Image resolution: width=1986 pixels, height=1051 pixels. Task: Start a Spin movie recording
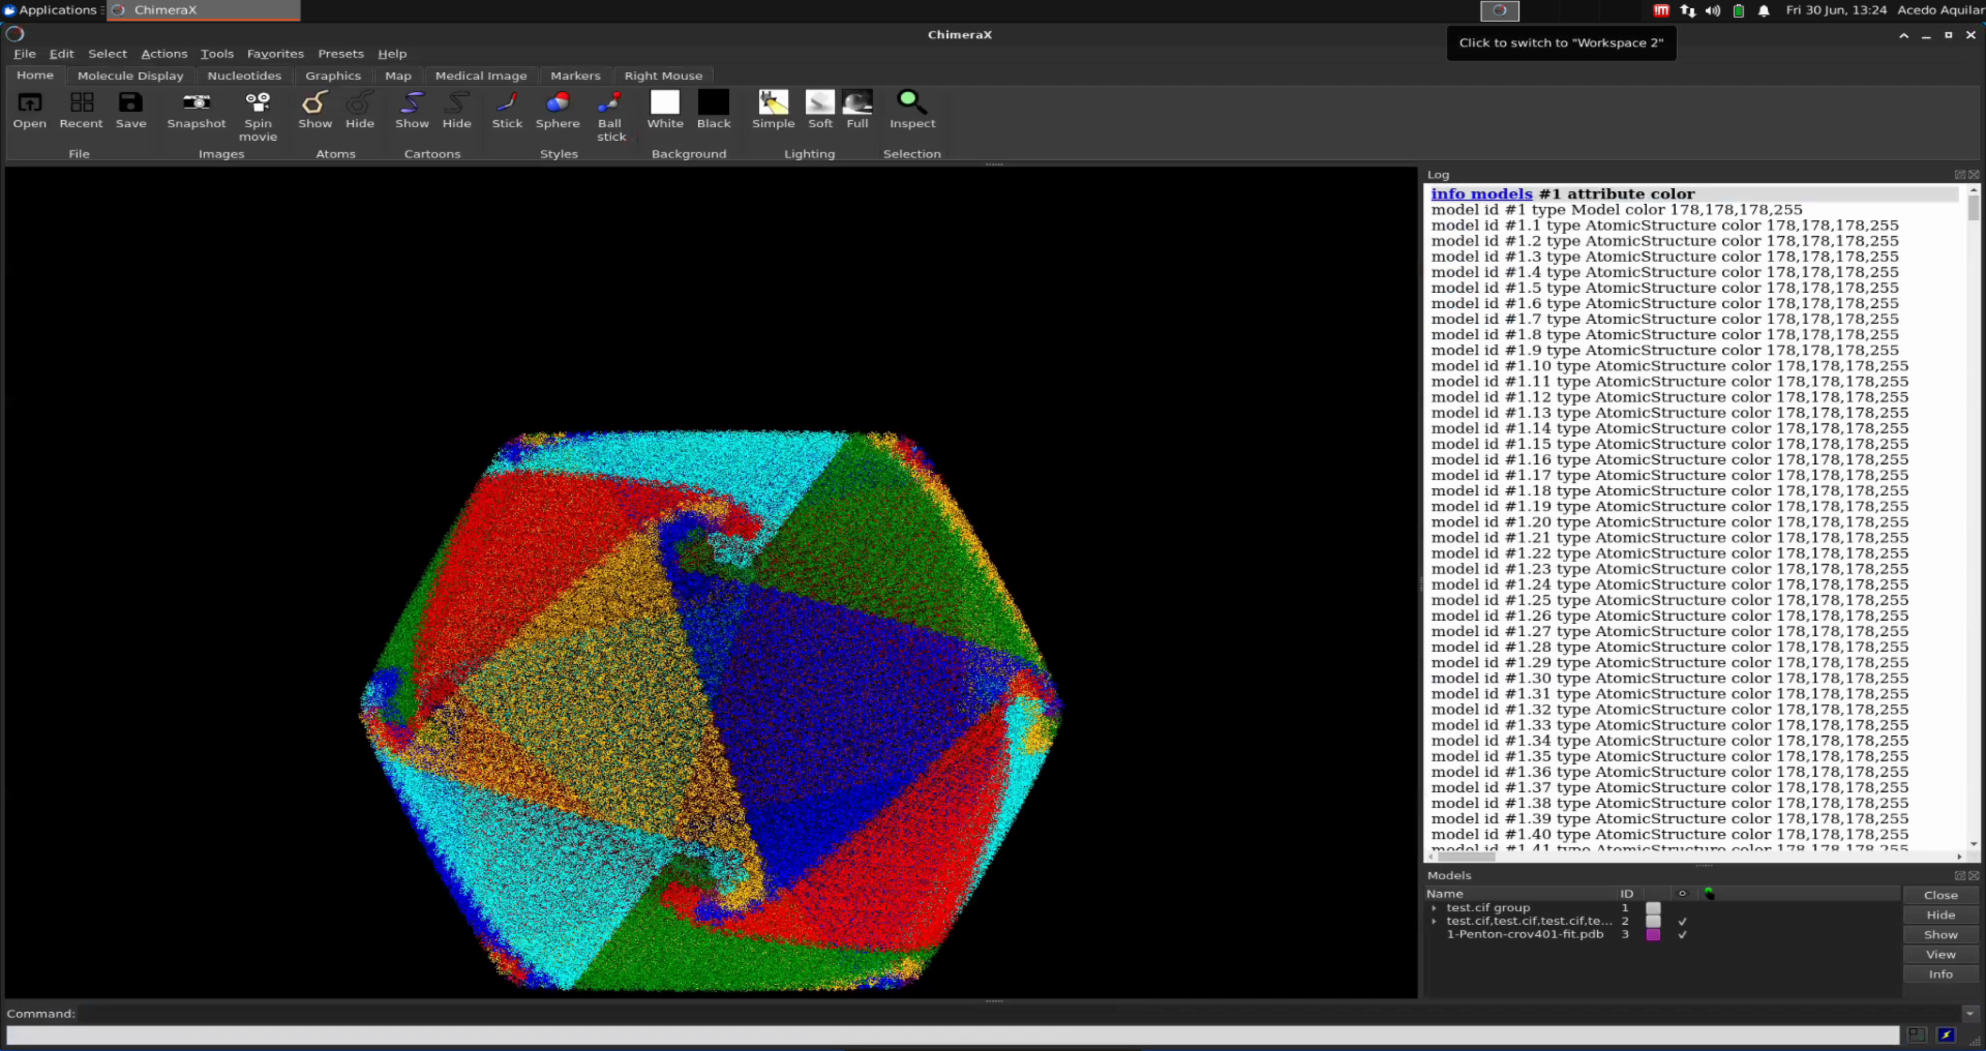pyautogui.click(x=258, y=102)
